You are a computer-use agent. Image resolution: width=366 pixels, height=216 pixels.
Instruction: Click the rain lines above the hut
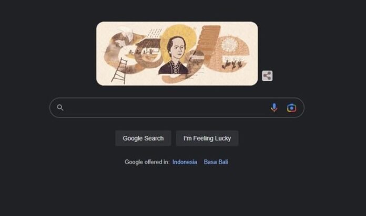(x=154, y=33)
